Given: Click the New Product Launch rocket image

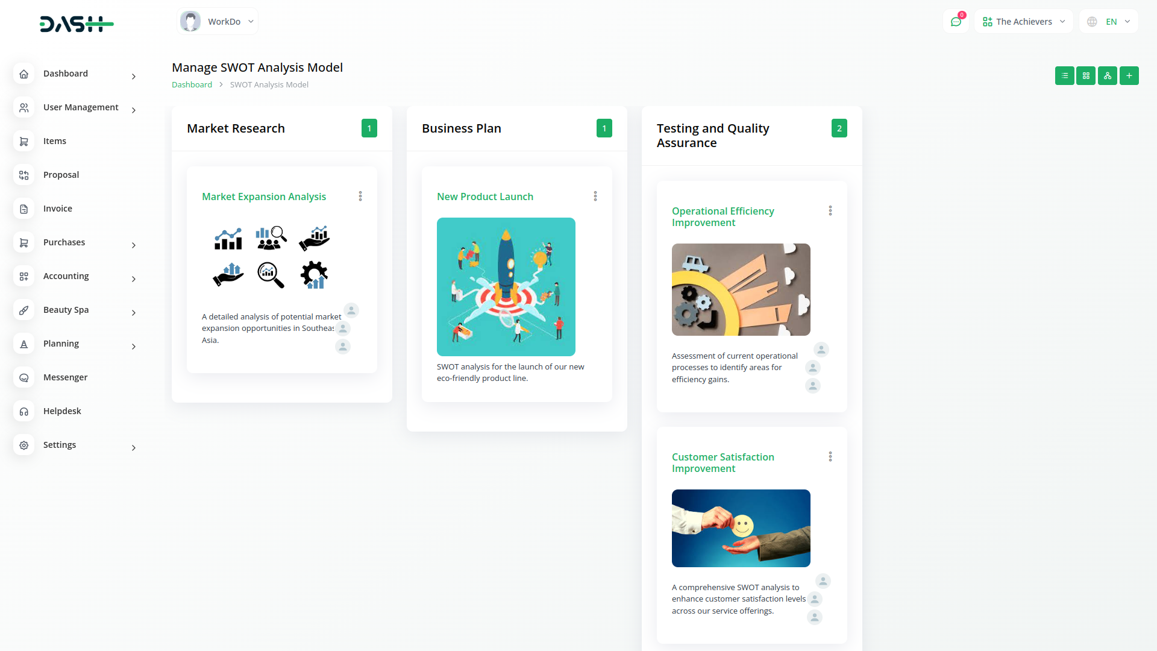Looking at the screenshot, I should click(506, 287).
